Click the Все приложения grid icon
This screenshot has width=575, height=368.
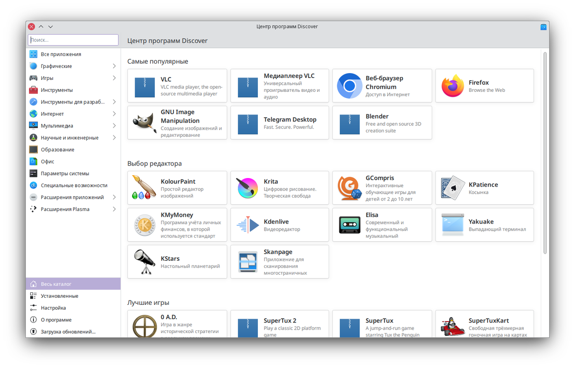(x=33, y=54)
